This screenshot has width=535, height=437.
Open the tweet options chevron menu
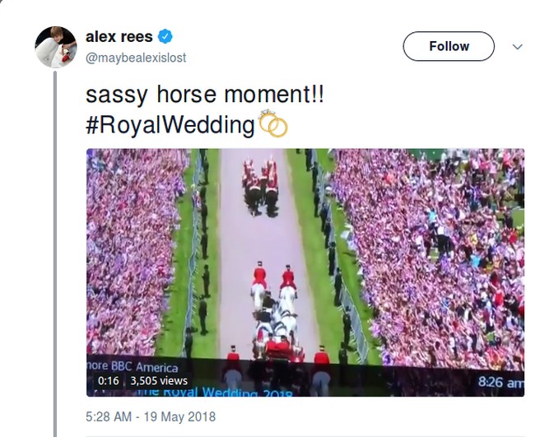517,47
